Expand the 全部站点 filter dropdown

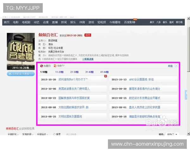[x=42, y=134]
